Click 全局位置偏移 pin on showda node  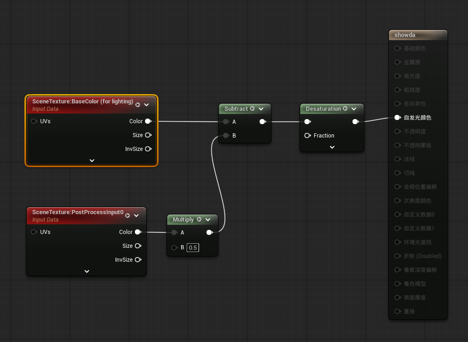point(398,186)
